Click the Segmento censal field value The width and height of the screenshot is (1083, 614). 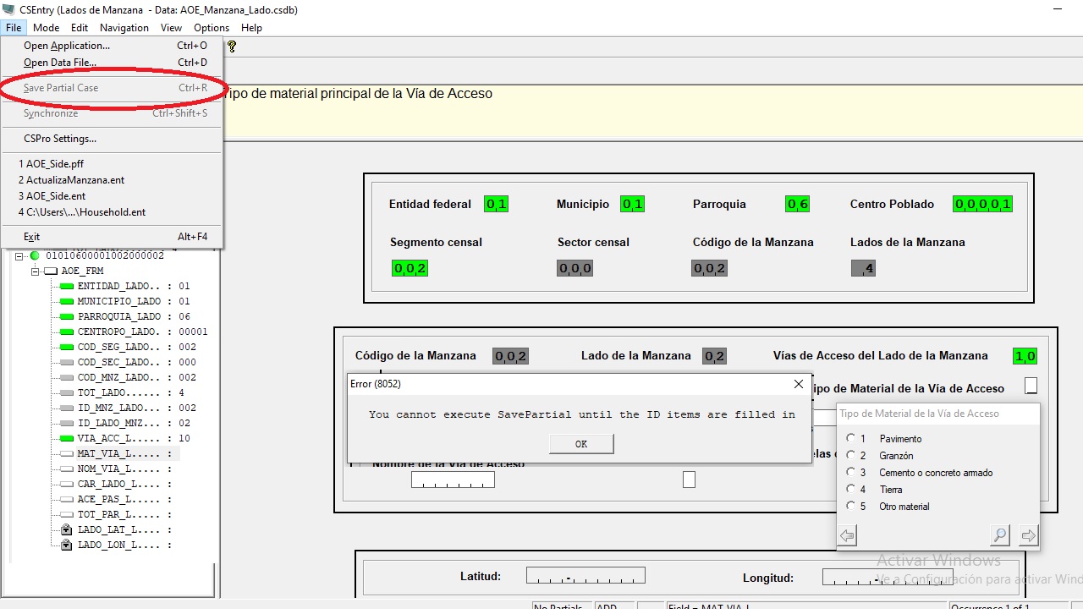pos(410,268)
